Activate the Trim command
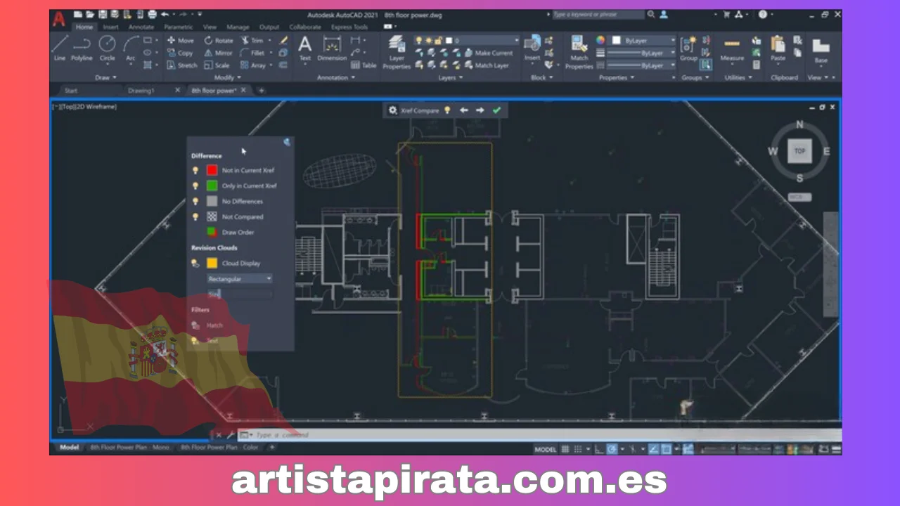Viewport: 900px width, 506px height. pos(252,41)
